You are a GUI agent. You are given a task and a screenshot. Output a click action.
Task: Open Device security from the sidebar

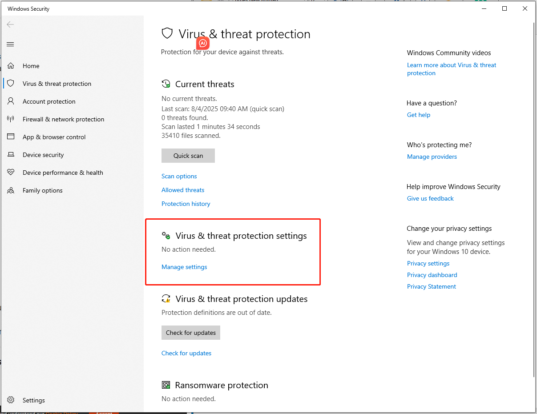(43, 155)
